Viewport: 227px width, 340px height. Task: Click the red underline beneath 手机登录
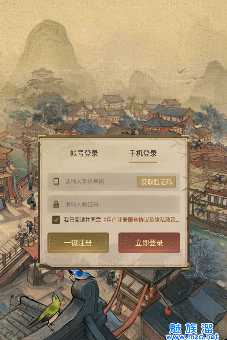143,162
